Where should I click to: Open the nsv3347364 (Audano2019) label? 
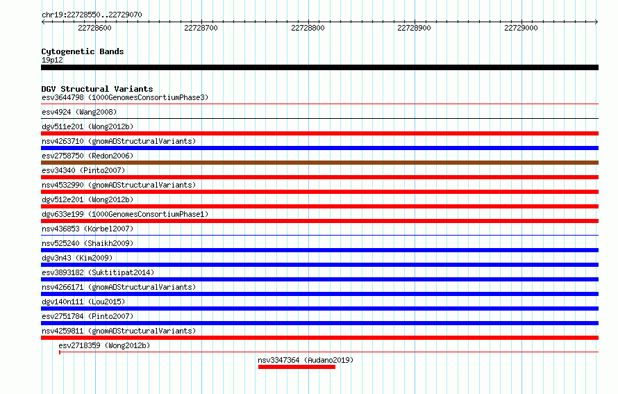point(306,360)
